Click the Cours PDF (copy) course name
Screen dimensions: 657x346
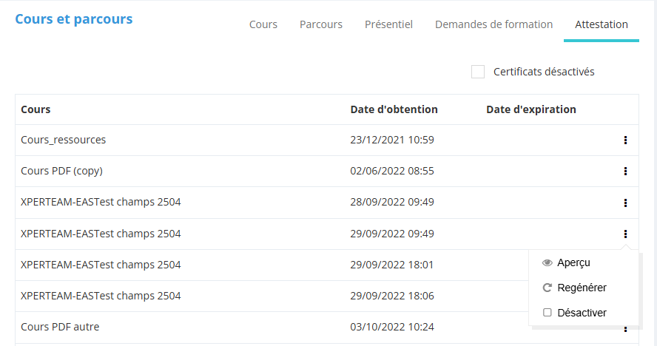tap(61, 171)
